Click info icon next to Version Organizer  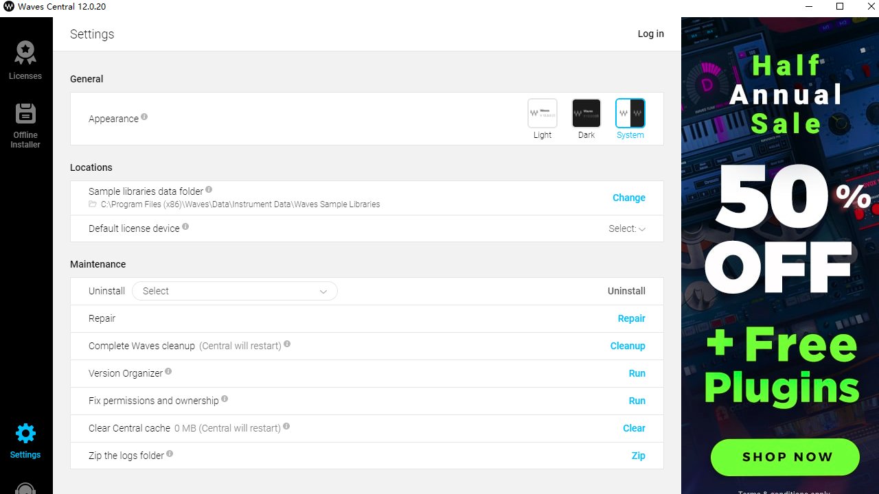tap(168, 372)
